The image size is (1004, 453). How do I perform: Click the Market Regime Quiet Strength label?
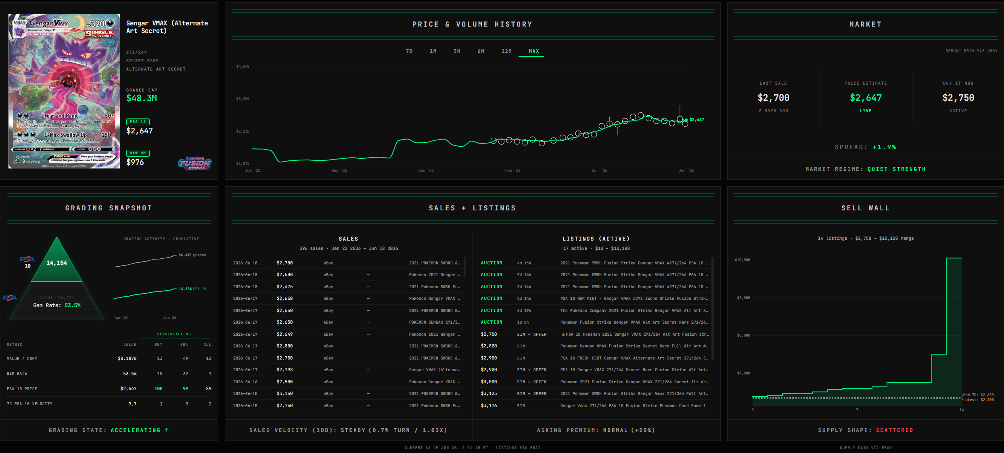865,169
